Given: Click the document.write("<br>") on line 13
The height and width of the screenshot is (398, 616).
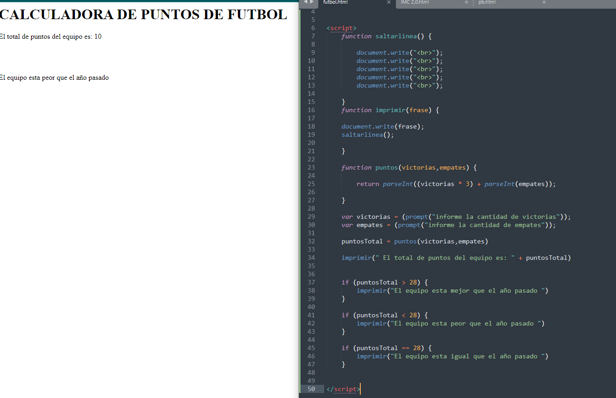Looking at the screenshot, I should click(400, 85).
